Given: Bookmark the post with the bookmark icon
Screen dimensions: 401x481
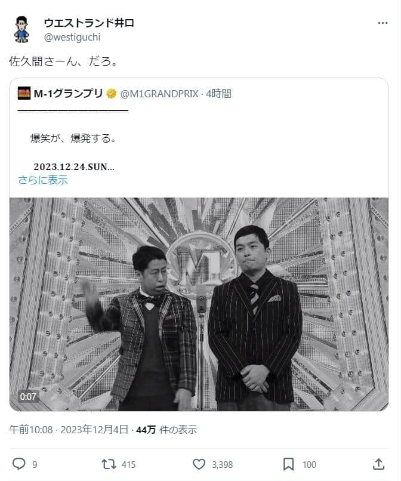Looking at the screenshot, I should click(x=288, y=464).
